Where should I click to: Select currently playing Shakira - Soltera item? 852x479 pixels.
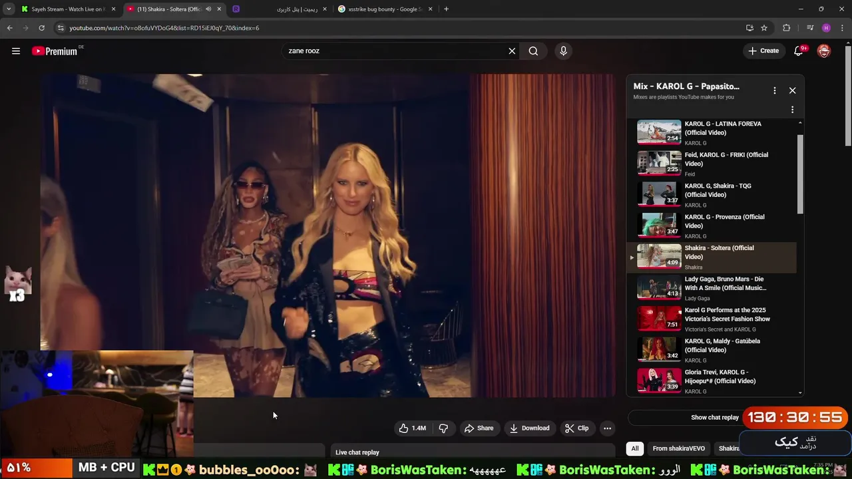coord(712,257)
